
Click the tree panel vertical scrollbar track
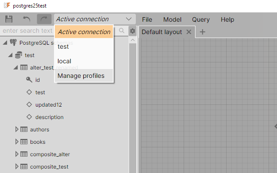pyautogui.click(x=133, y=108)
